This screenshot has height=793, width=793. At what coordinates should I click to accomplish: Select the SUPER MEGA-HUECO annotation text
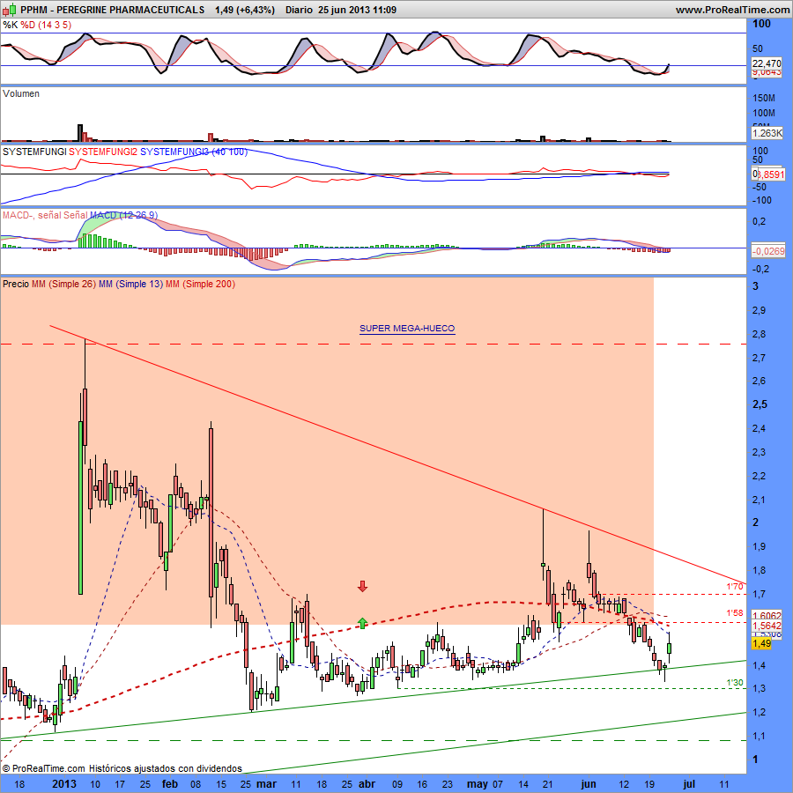pyautogui.click(x=407, y=329)
